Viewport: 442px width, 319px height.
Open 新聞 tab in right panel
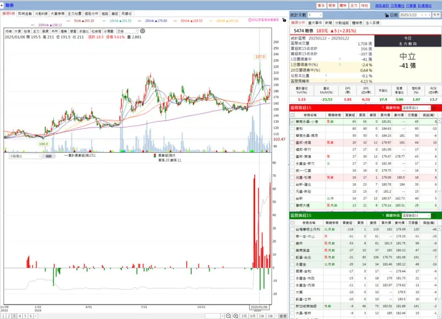[x=329, y=23]
